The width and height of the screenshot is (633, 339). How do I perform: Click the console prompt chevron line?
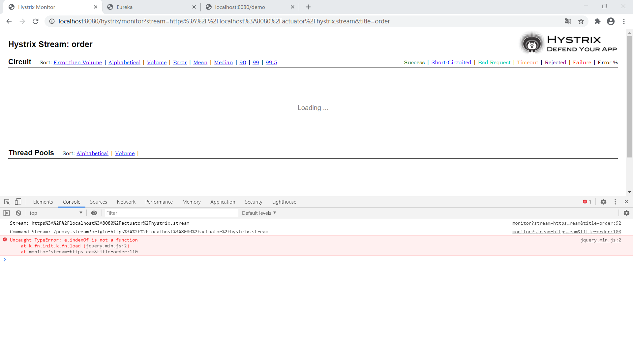pyautogui.click(x=316, y=260)
